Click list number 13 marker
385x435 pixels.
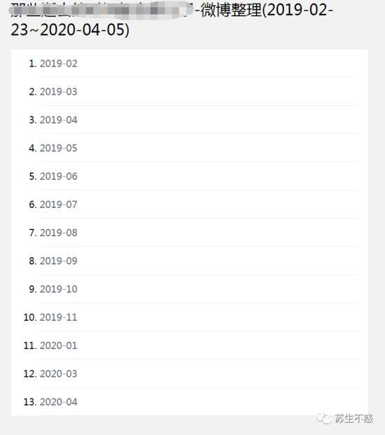[30, 402]
